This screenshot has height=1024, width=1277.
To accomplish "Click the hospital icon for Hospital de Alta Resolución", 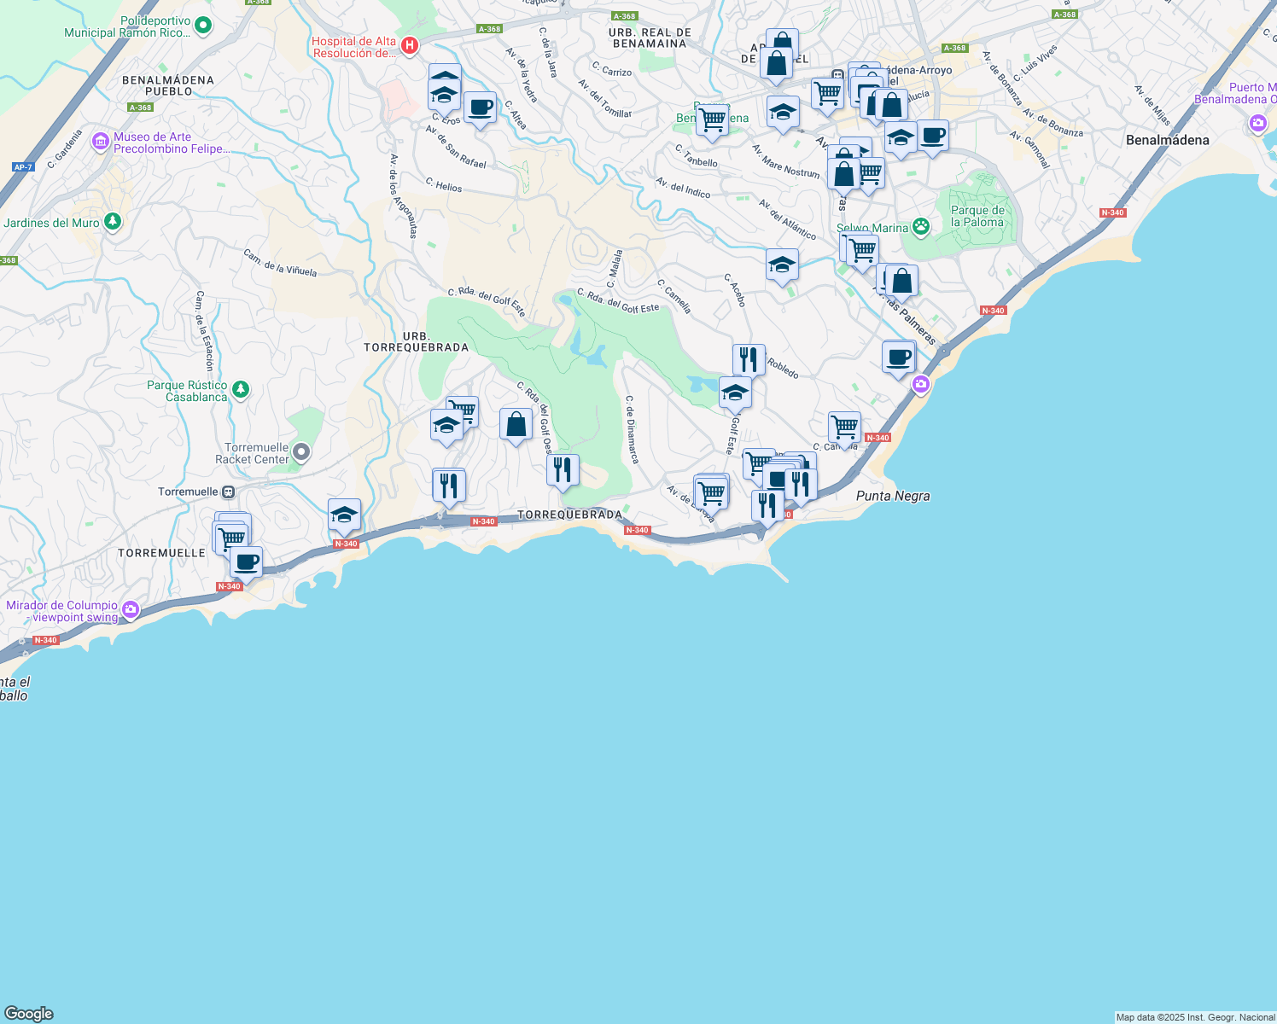I will tap(408, 47).
